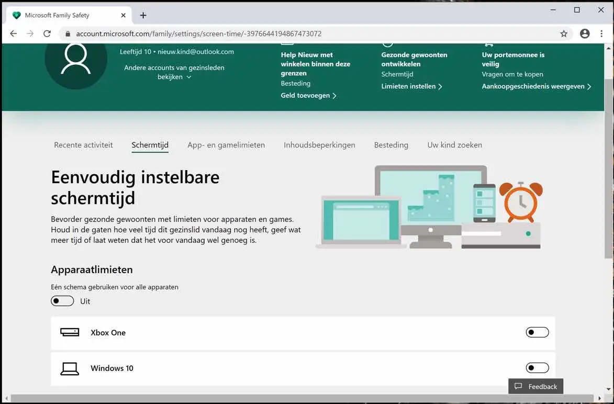Click the browser address bar URL

point(198,33)
